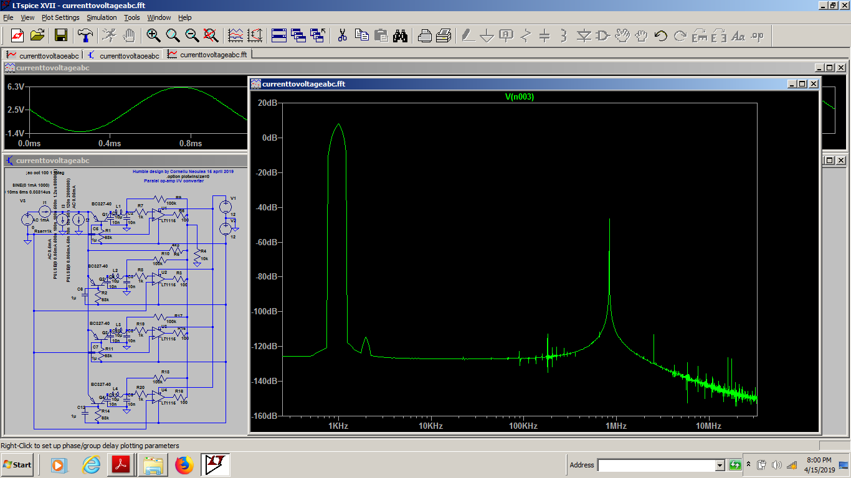
Task: Click the Close All Windows toolbar icon
Action: point(318,35)
